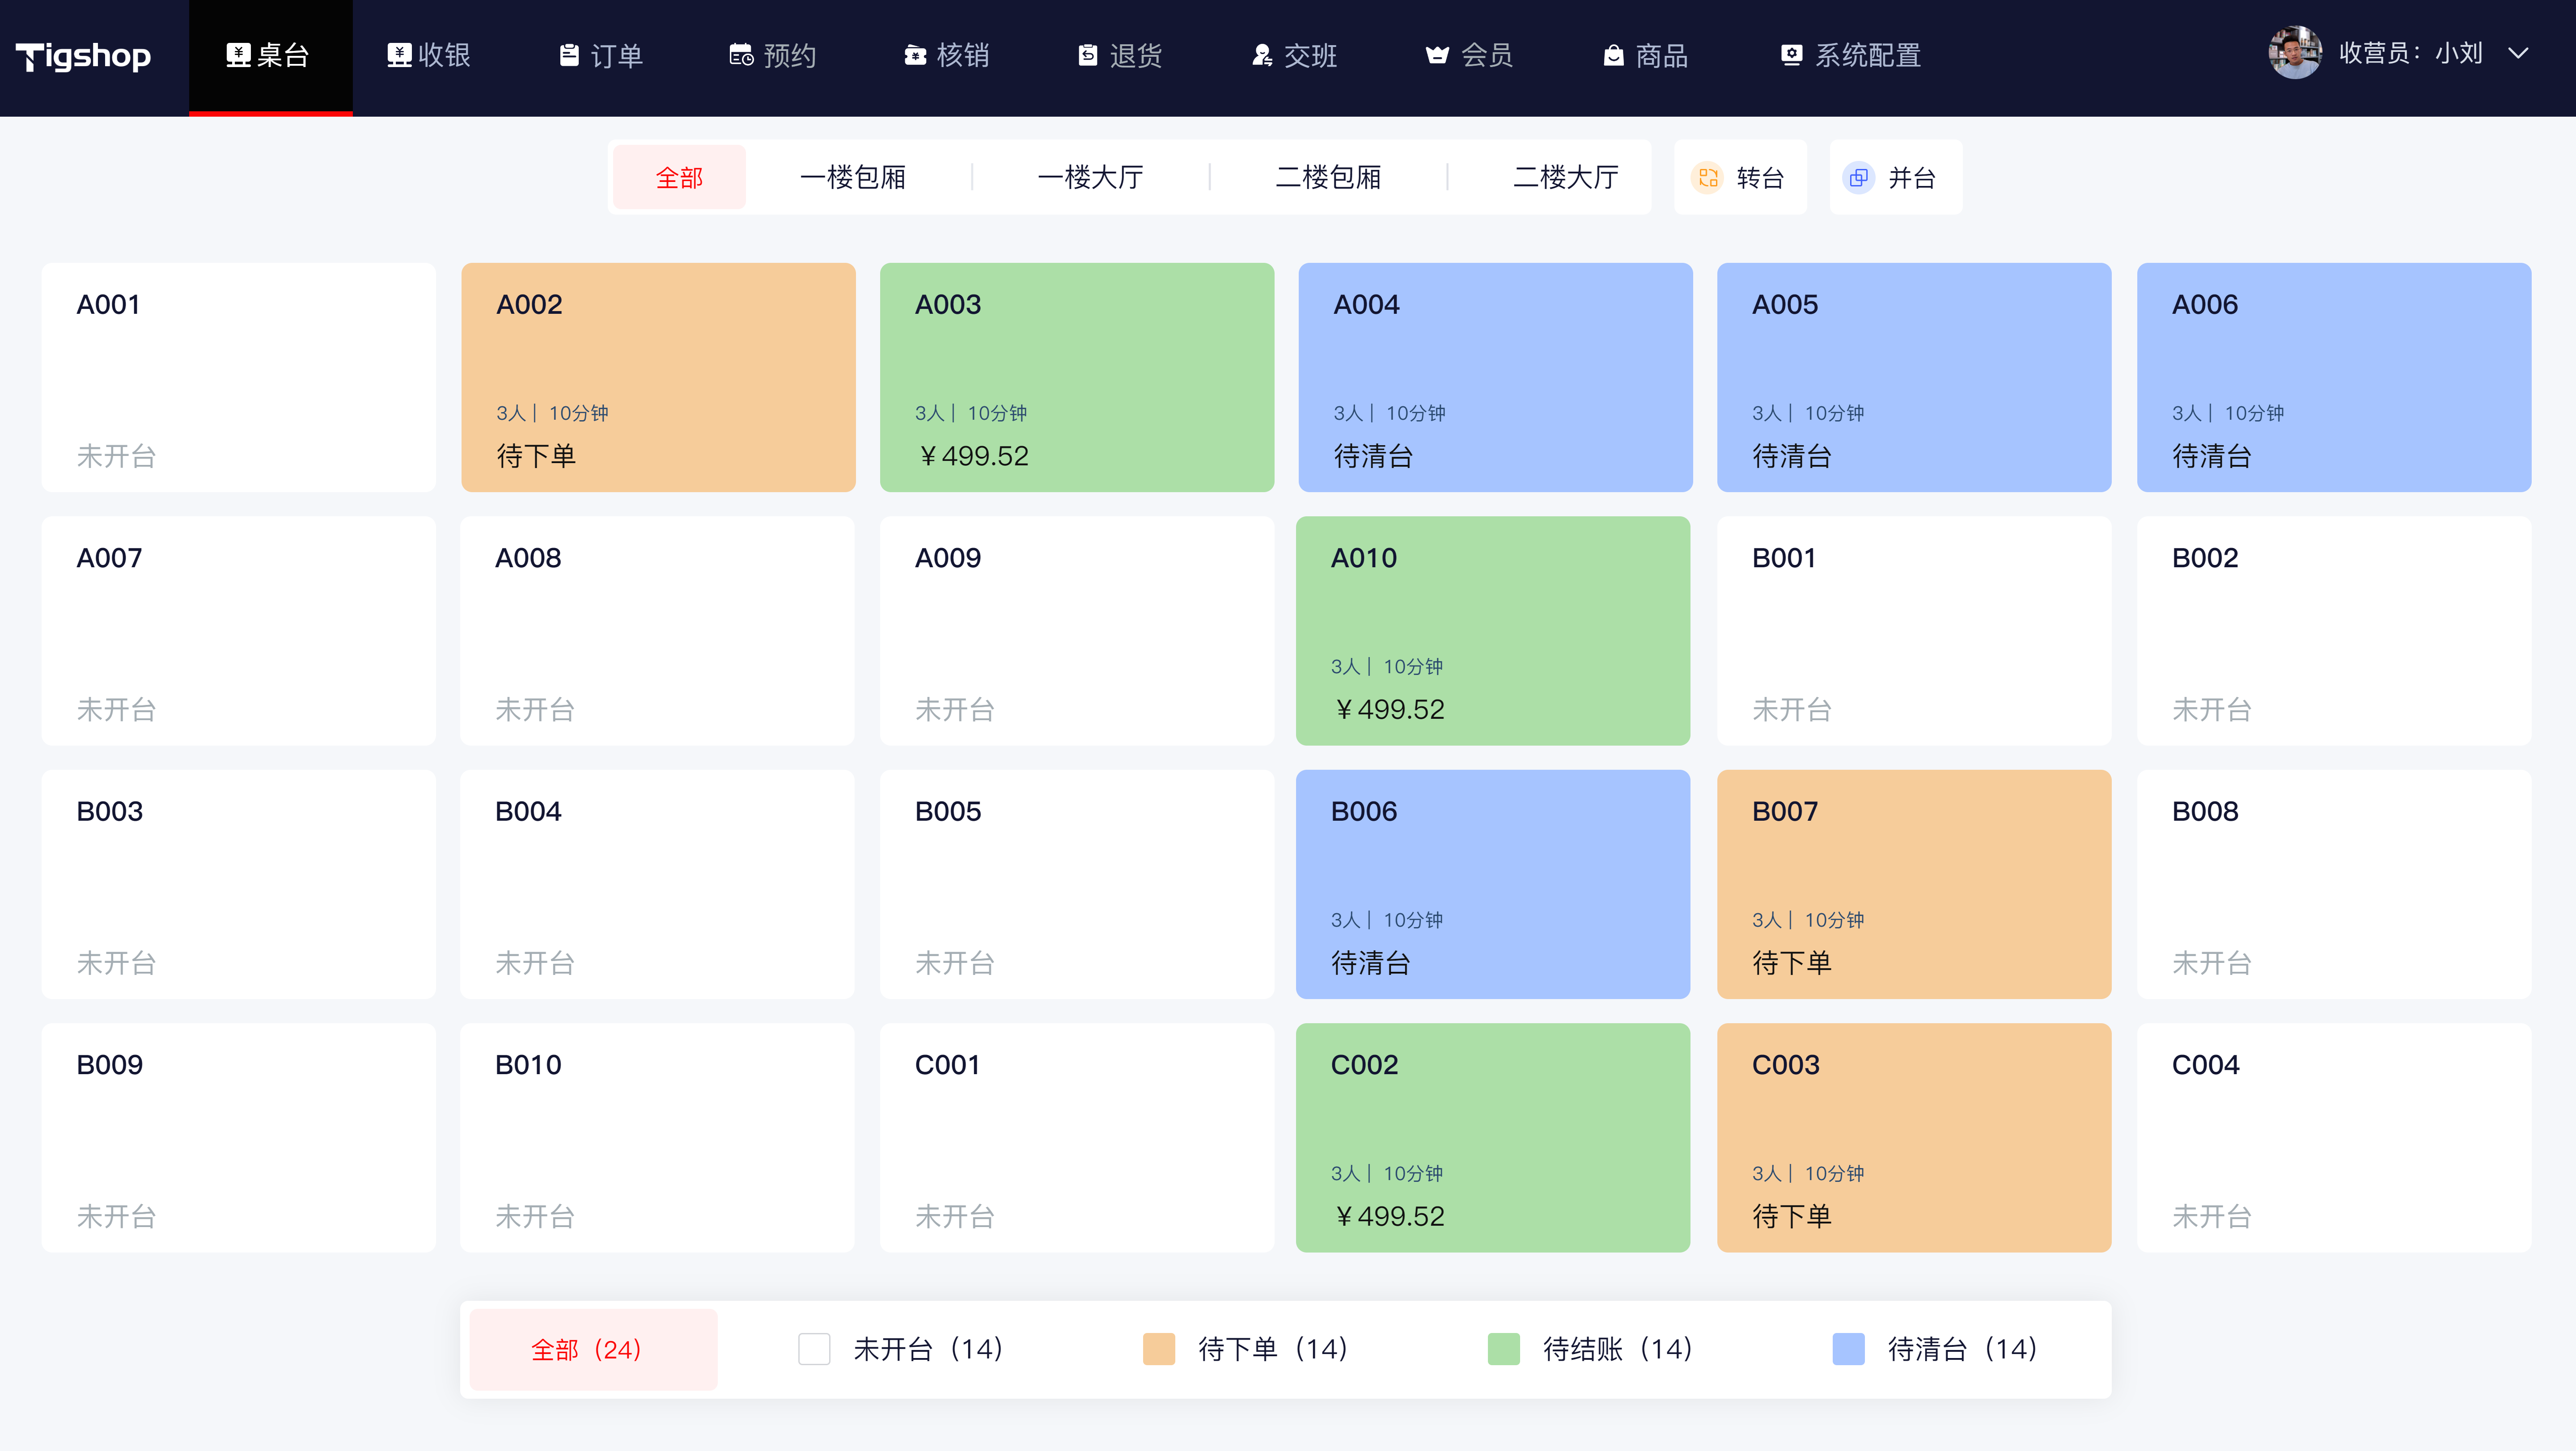The height and width of the screenshot is (1451, 2576).
Task: Open table card B006 待清台
Action: pyautogui.click(x=1493, y=884)
